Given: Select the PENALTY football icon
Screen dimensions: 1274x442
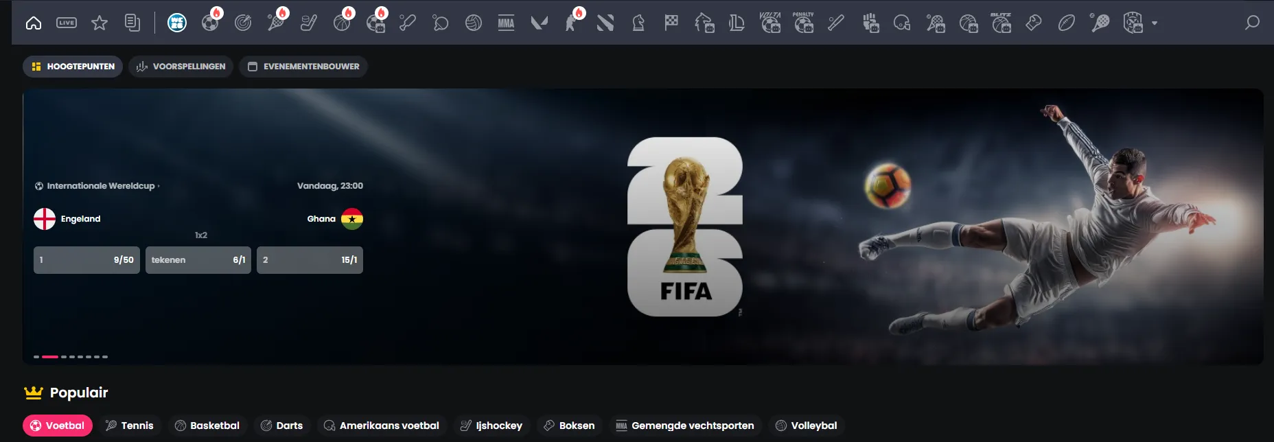Looking at the screenshot, I should (x=803, y=23).
